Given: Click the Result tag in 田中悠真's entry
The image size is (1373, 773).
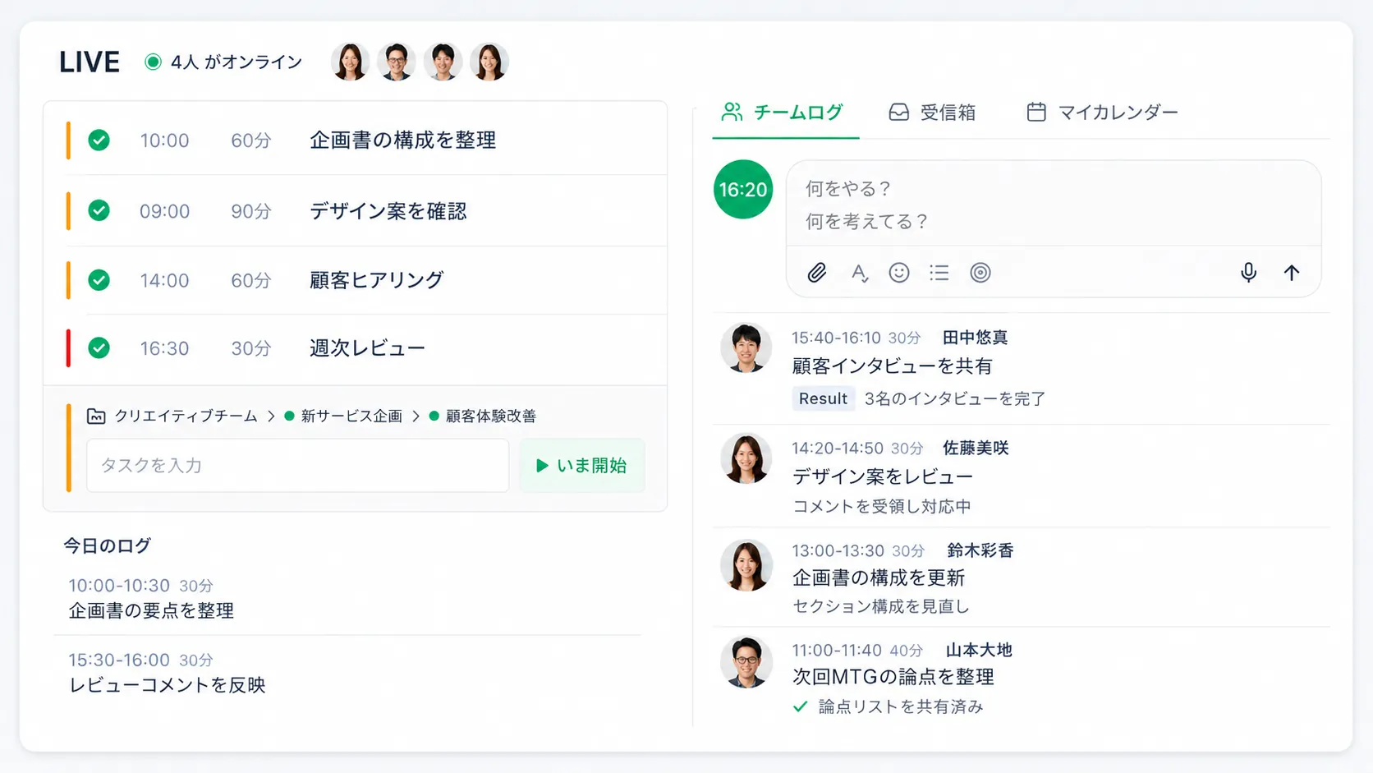Looking at the screenshot, I should tap(823, 398).
